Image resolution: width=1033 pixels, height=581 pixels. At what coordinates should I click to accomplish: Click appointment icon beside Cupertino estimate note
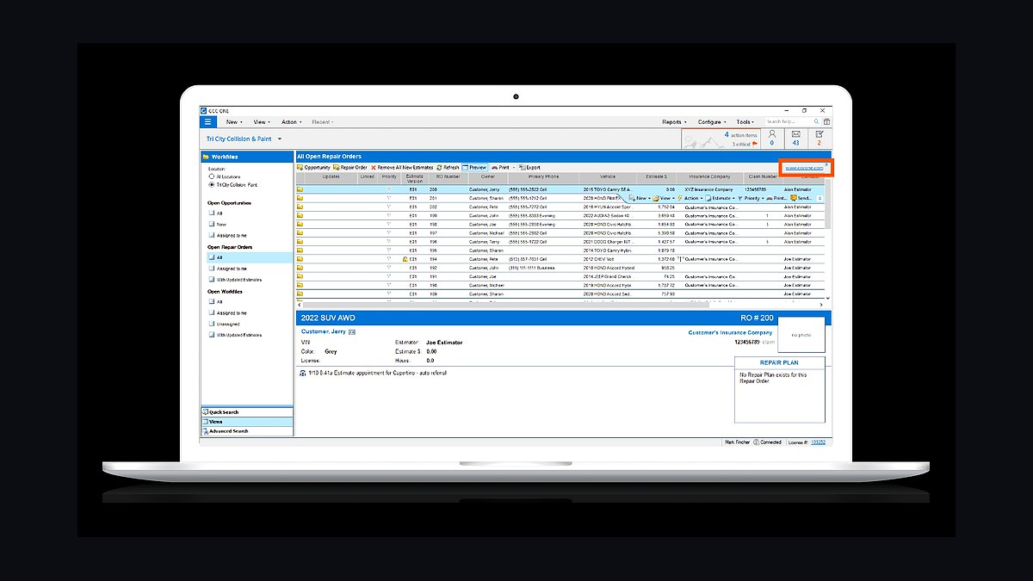coord(302,374)
